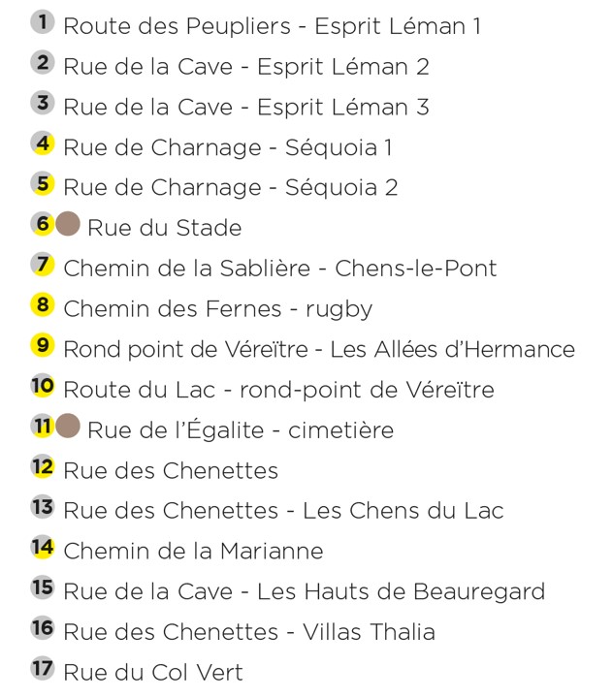This screenshot has width=613, height=698.
Task: Select Rue de Charnage - Séquoia 2
Action: pos(230,187)
